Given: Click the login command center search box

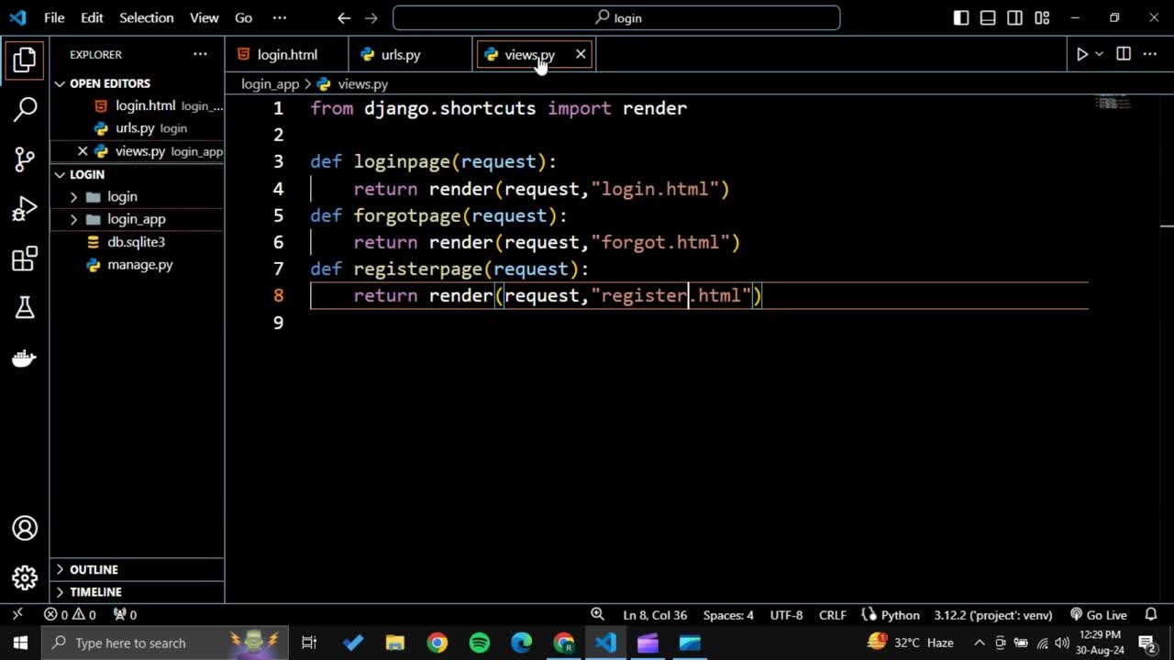Looking at the screenshot, I should click(x=616, y=17).
